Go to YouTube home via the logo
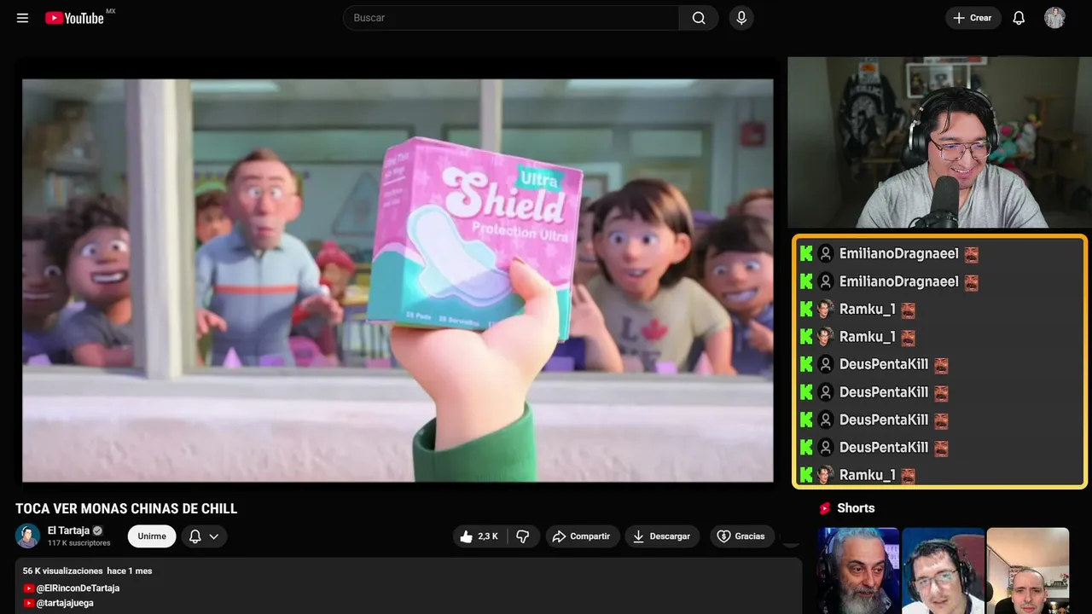This screenshot has width=1092, height=614. tap(75, 18)
